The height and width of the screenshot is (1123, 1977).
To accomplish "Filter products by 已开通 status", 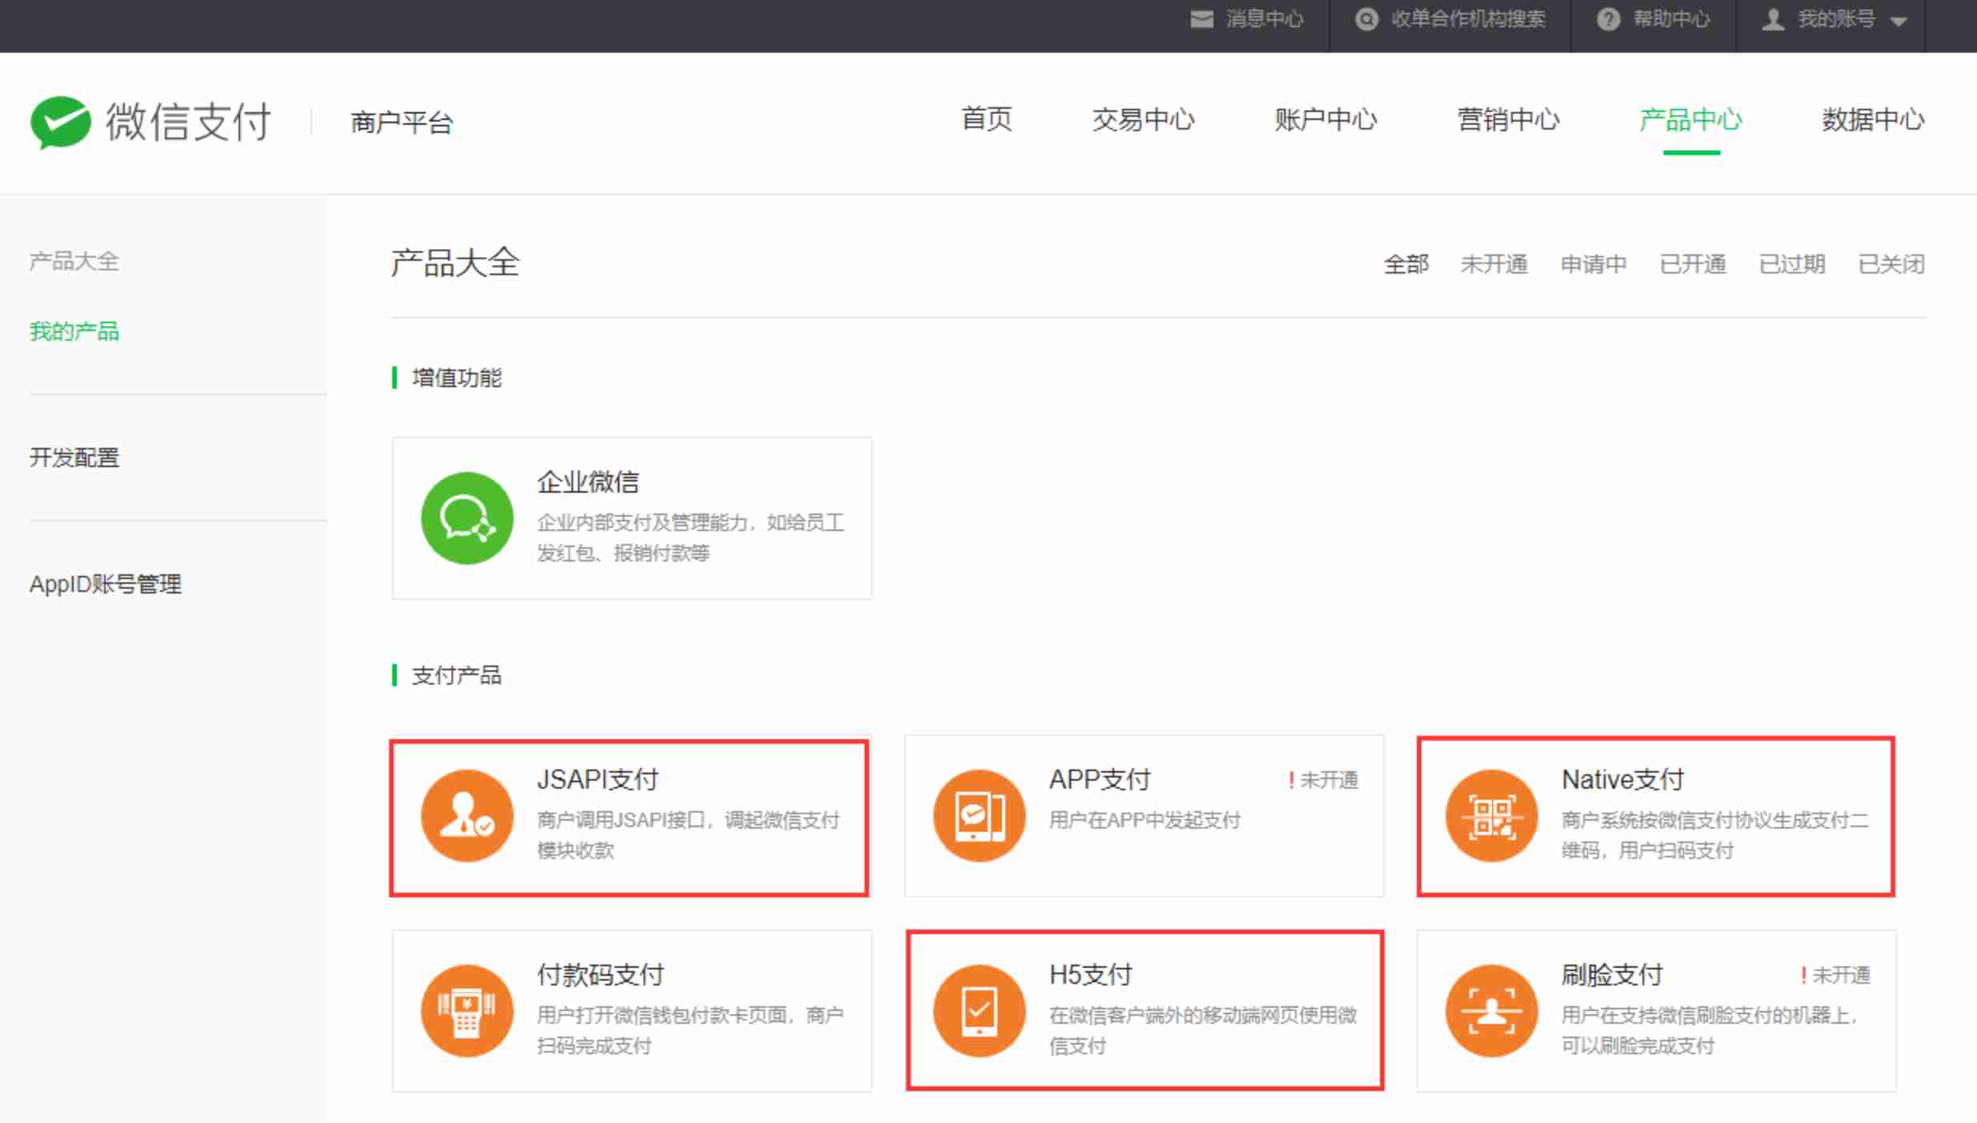I will pyautogui.click(x=1692, y=264).
